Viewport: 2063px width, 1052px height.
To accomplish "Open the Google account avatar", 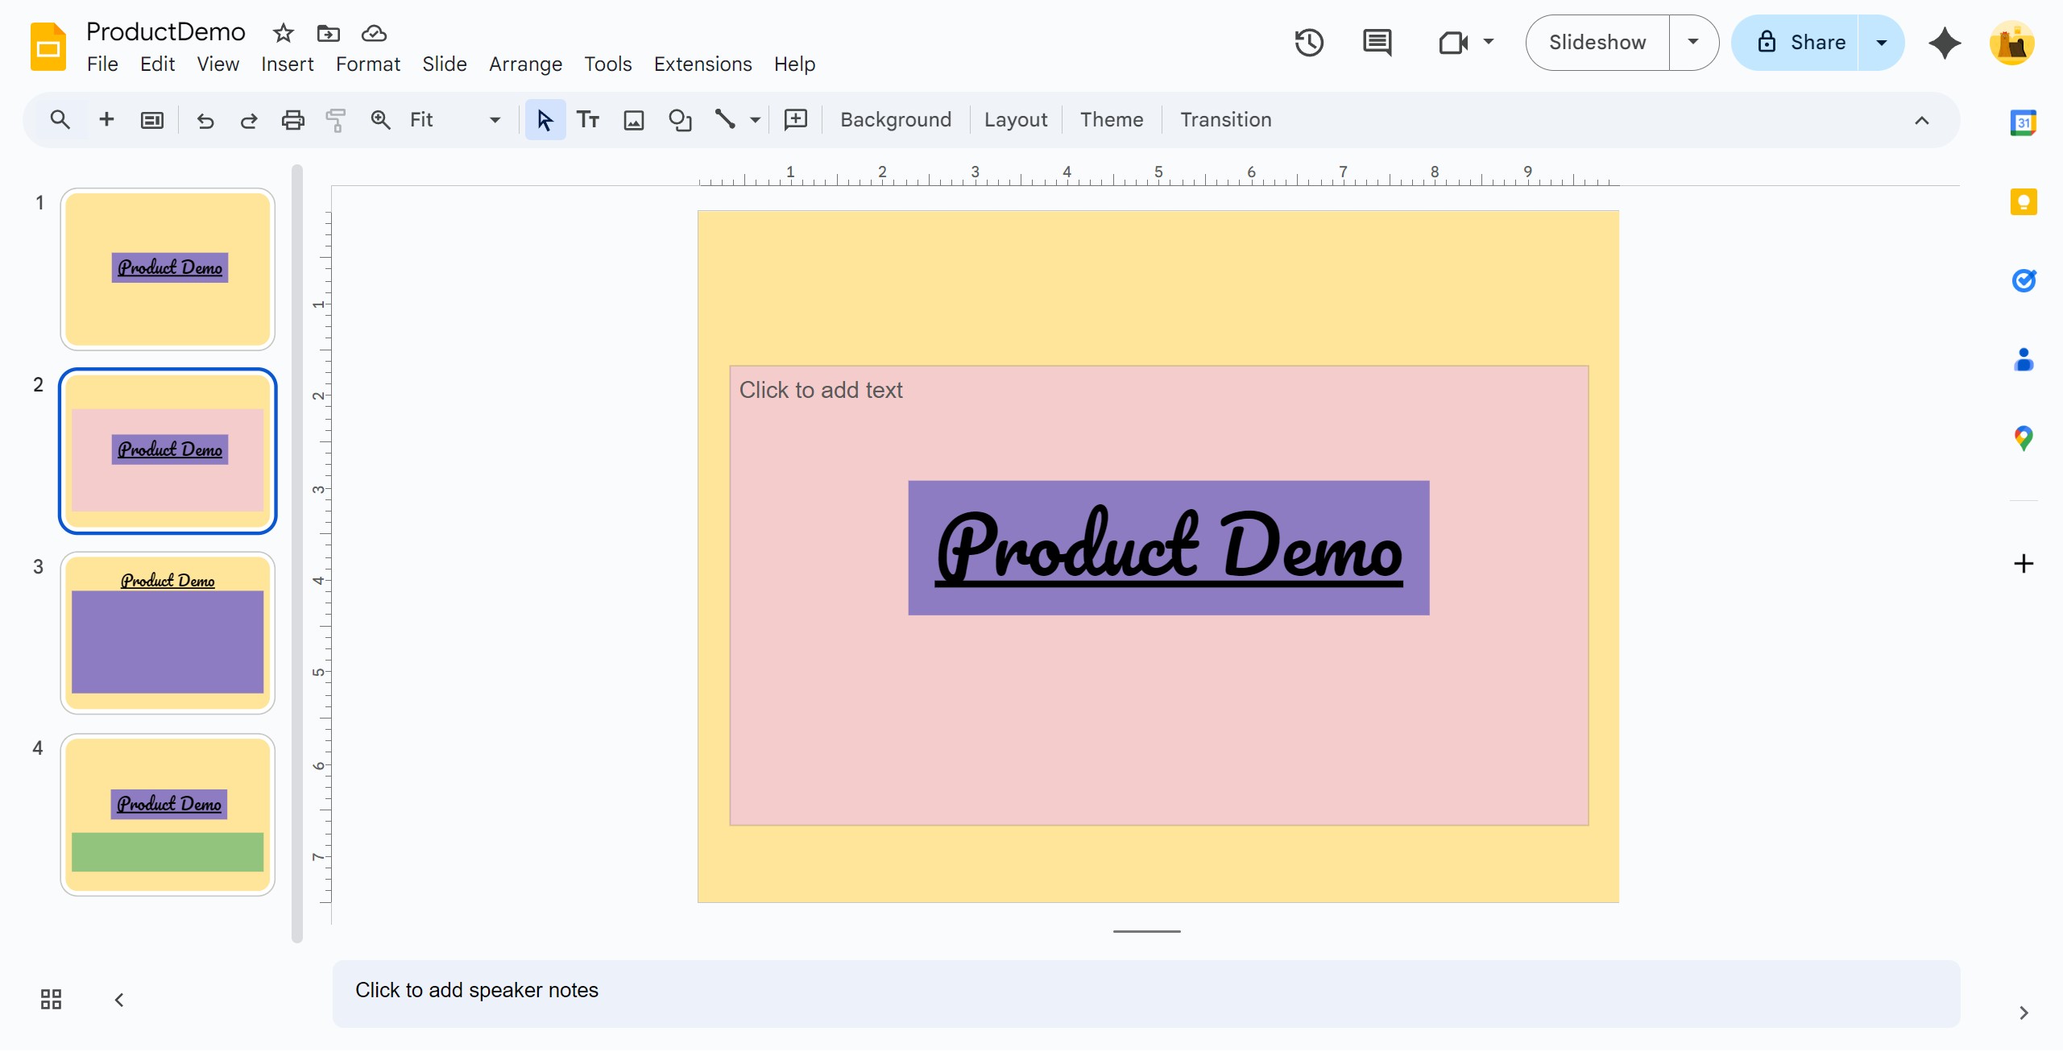I will pyautogui.click(x=2011, y=42).
